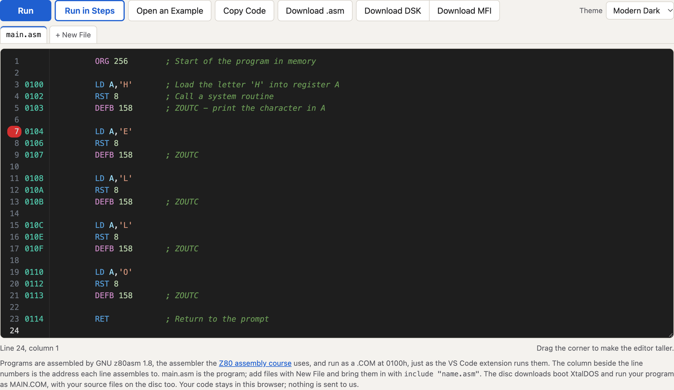The image size is (674, 390).
Task: Click the 'Return to the prompt' comment
Action: [x=217, y=319]
